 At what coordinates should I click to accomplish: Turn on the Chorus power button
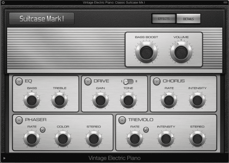click(156, 81)
